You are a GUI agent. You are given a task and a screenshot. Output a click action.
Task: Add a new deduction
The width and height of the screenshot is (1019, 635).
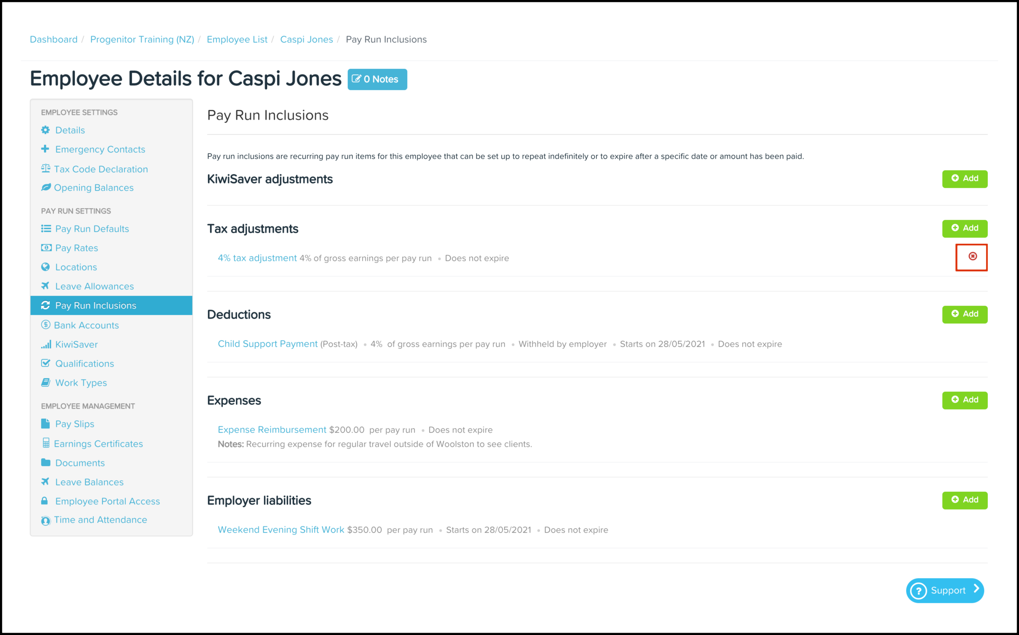[x=964, y=314]
